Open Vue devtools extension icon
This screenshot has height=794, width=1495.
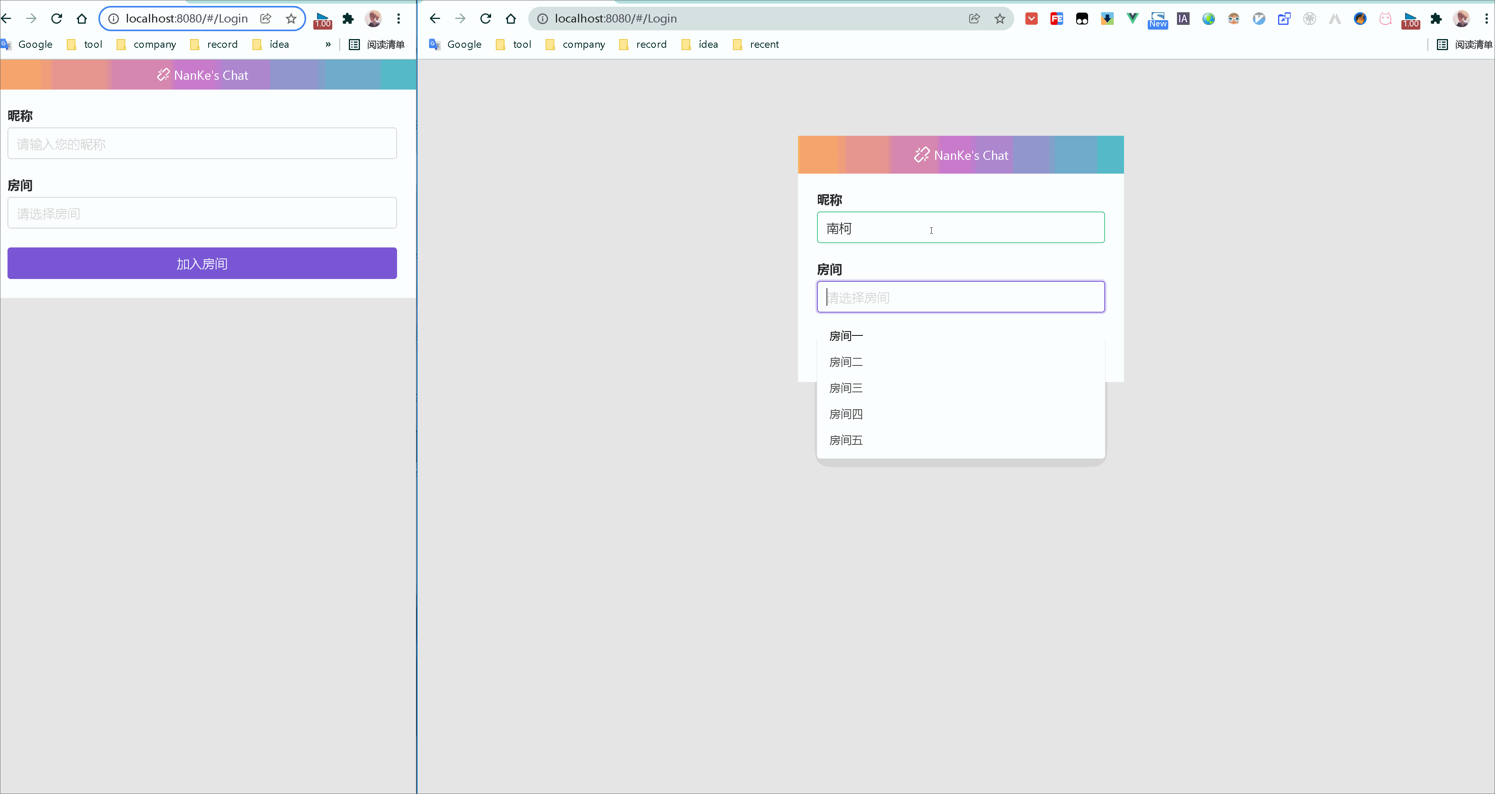coord(1132,19)
